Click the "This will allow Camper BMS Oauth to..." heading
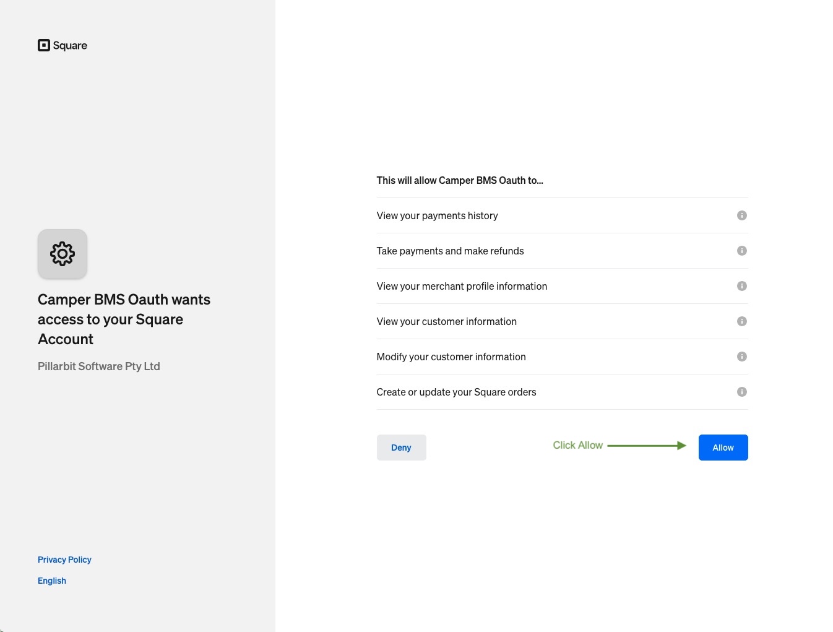 tap(460, 181)
